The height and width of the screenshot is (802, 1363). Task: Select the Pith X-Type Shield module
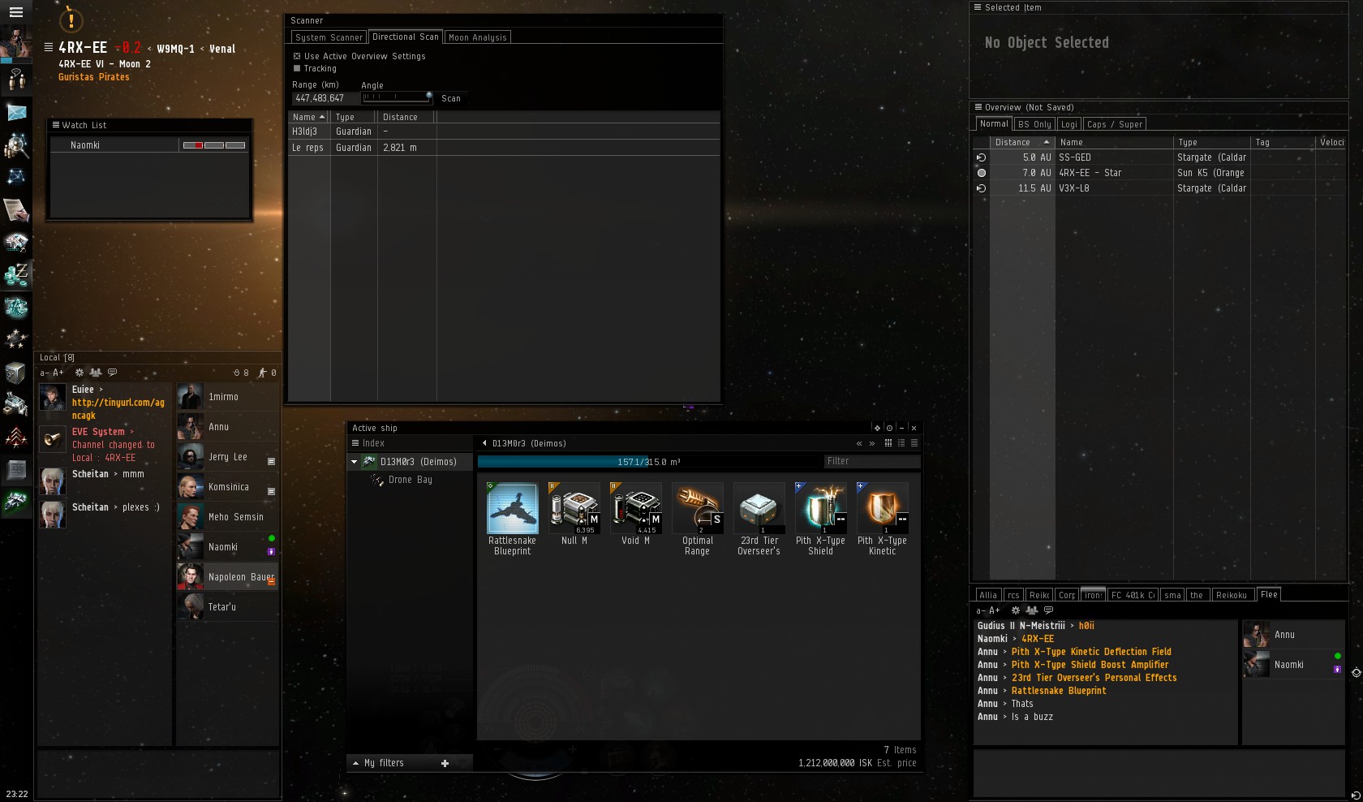(x=820, y=519)
